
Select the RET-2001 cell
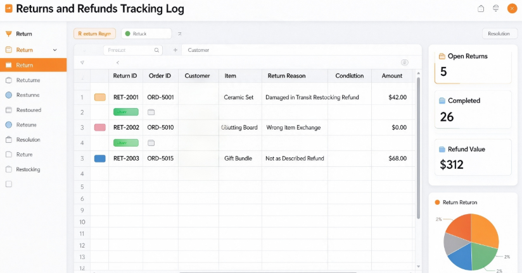coord(126,97)
